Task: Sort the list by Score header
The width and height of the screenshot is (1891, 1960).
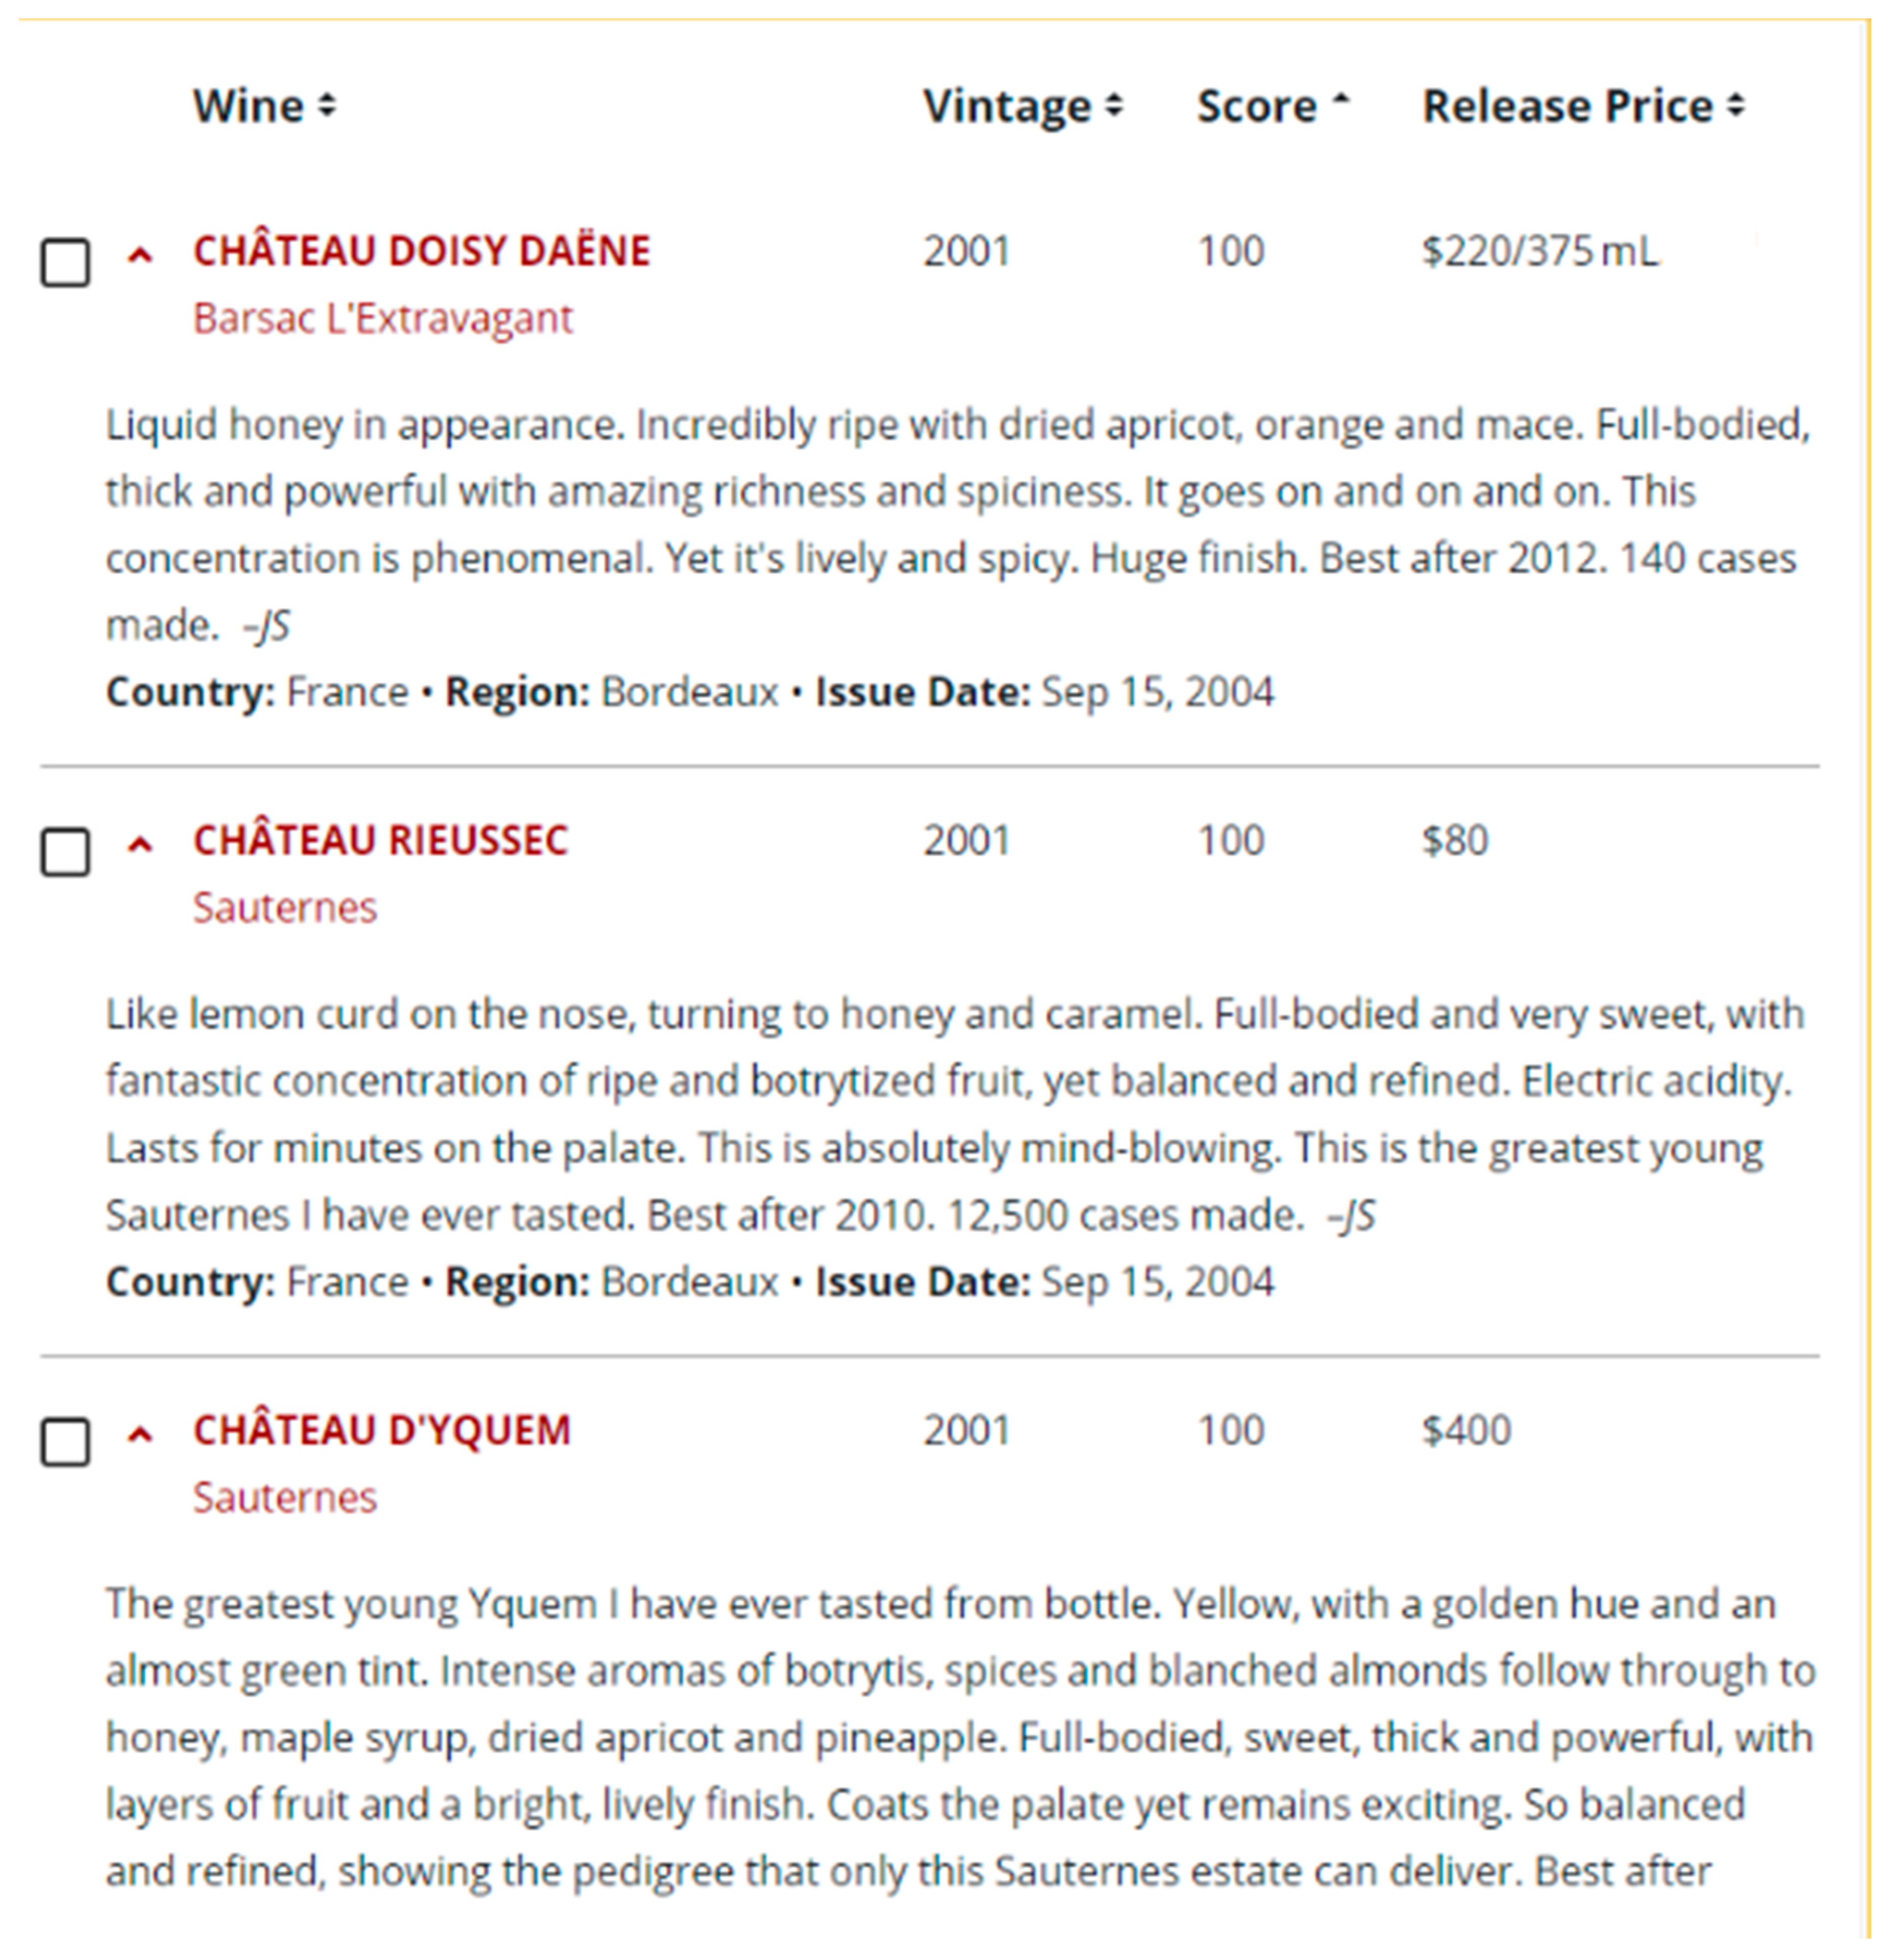Action: (1257, 106)
